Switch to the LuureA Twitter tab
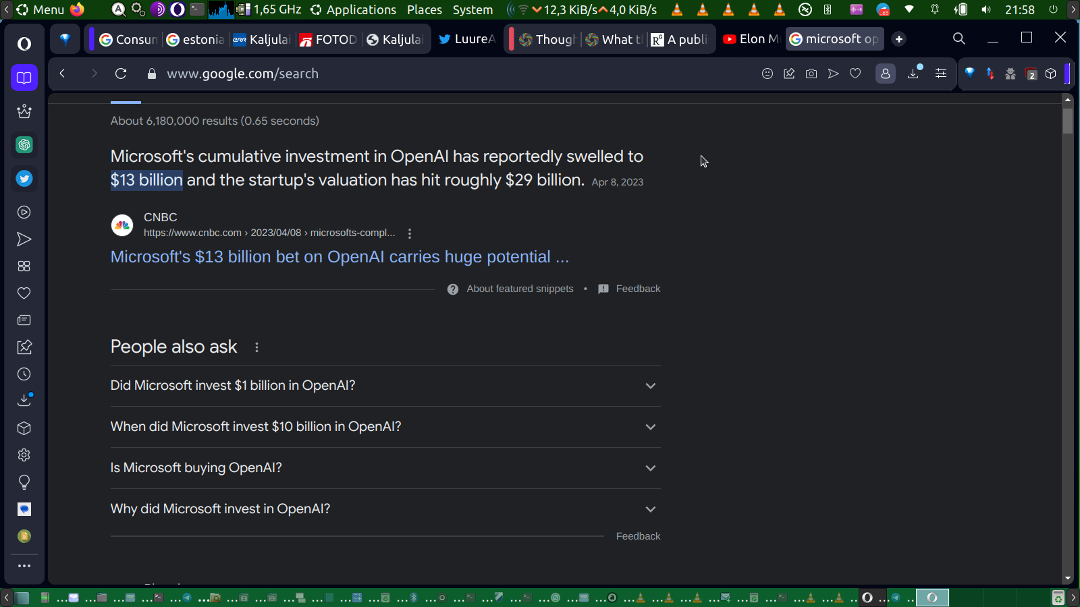Image resolution: width=1080 pixels, height=607 pixels. click(x=467, y=39)
